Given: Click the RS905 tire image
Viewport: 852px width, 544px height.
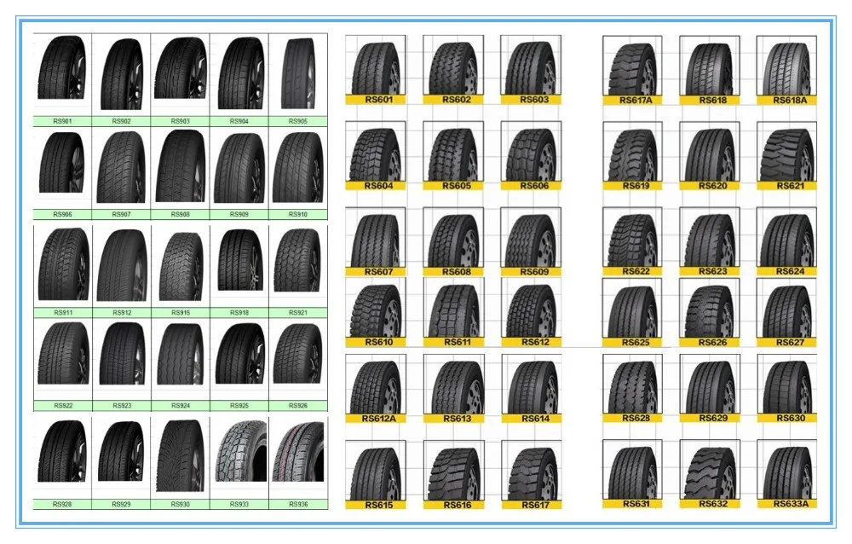Looking at the screenshot, I should click(296, 72).
